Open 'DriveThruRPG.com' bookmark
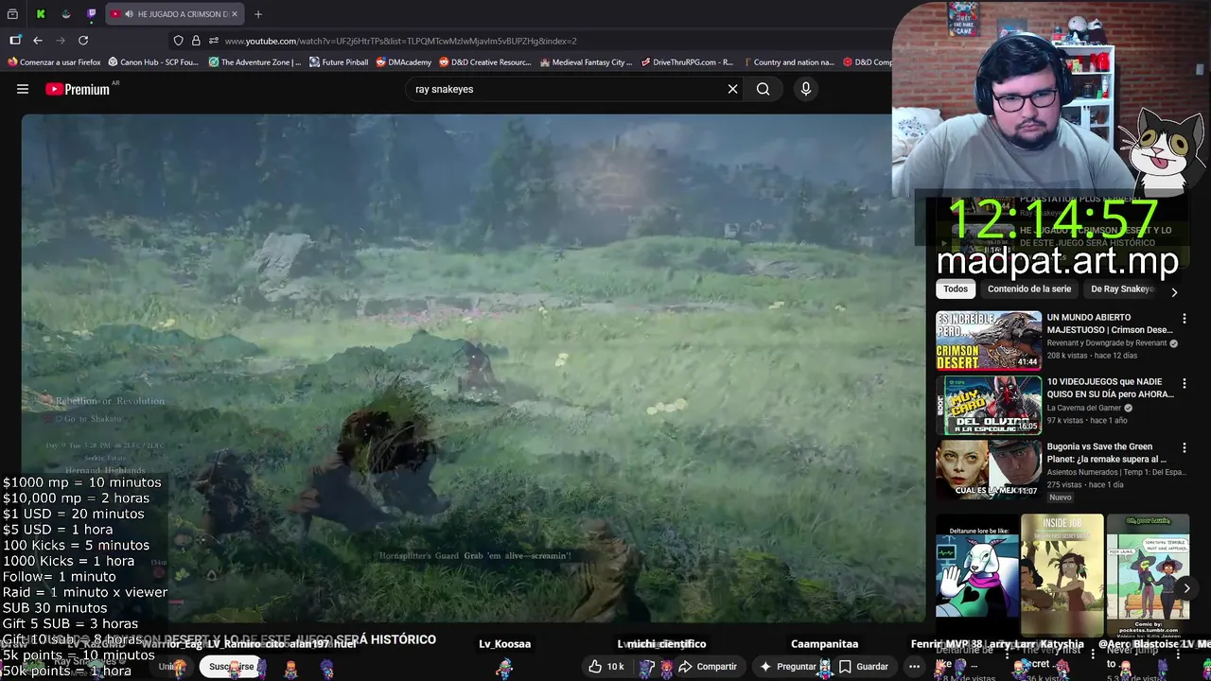1211x681 pixels. 687,62
